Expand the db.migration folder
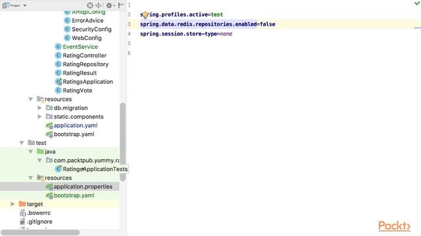The width and height of the screenshot is (421, 236). 39,108
